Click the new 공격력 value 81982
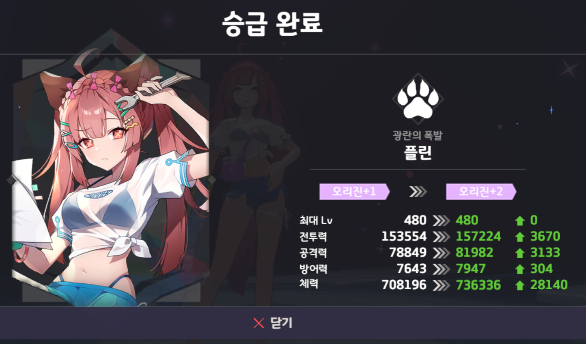This screenshot has height=344, width=586. pos(474,253)
